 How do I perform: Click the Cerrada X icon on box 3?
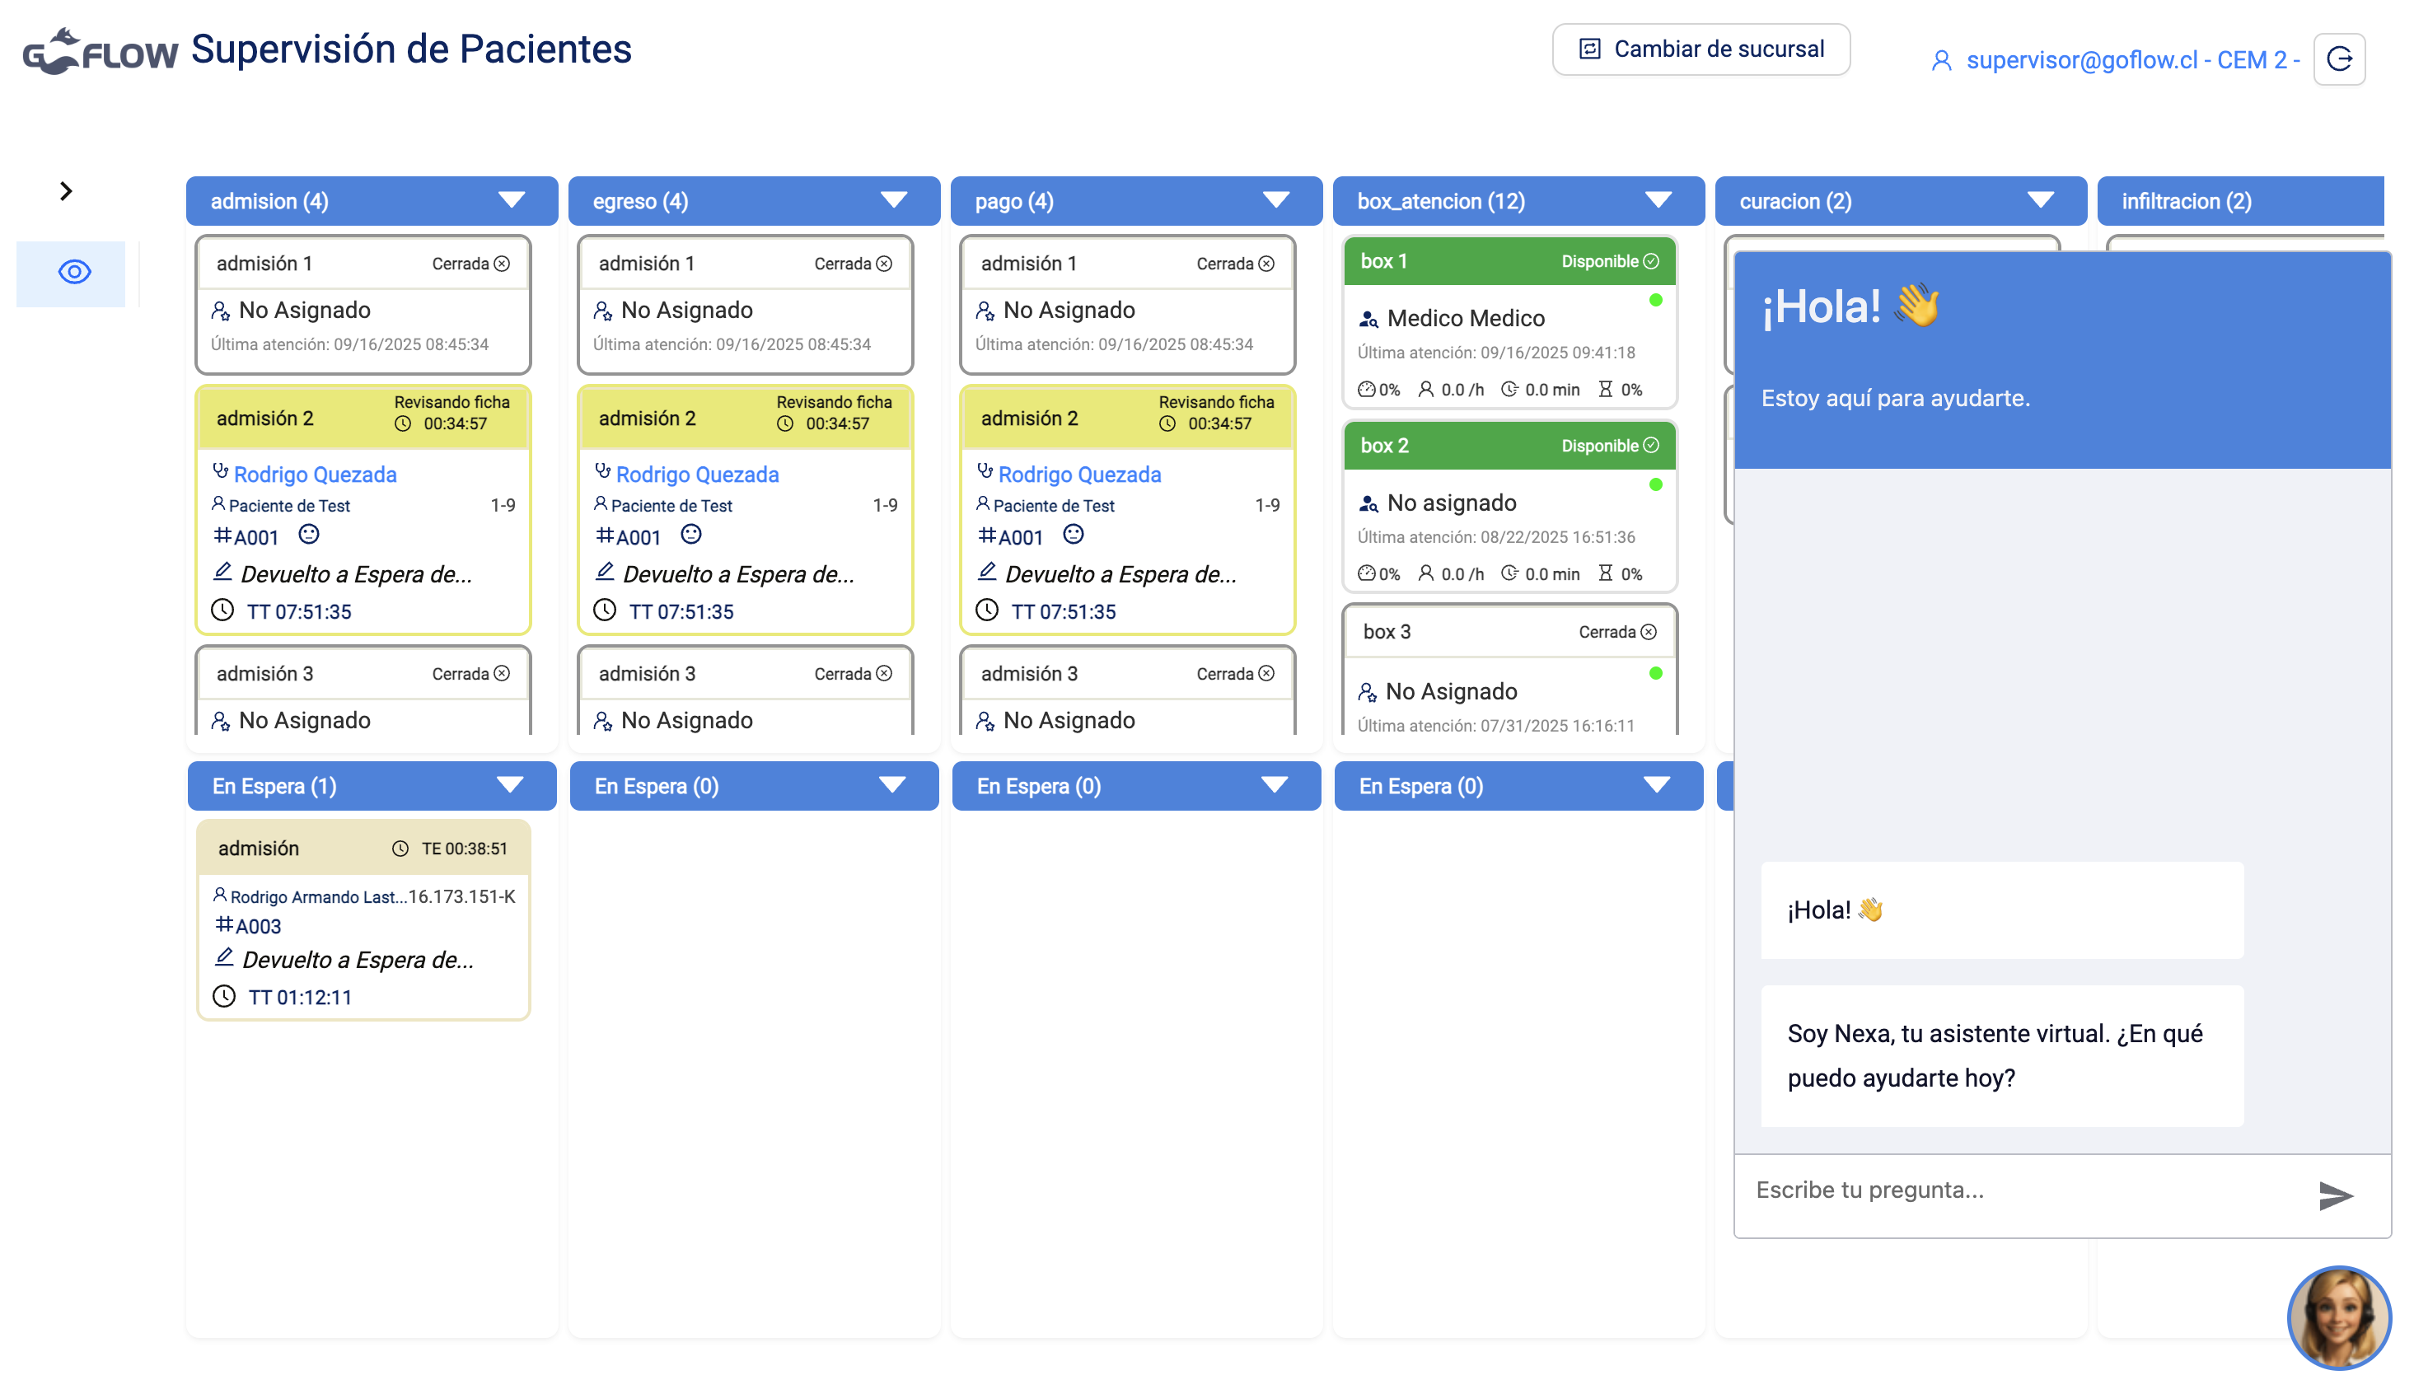(x=1648, y=632)
